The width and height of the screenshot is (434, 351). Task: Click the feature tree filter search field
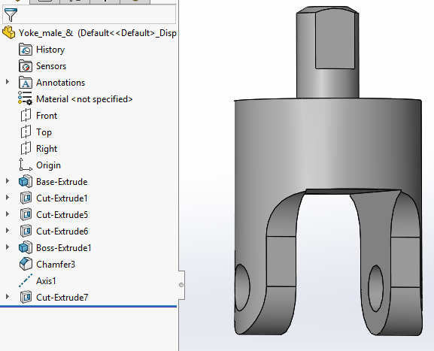(89, 14)
